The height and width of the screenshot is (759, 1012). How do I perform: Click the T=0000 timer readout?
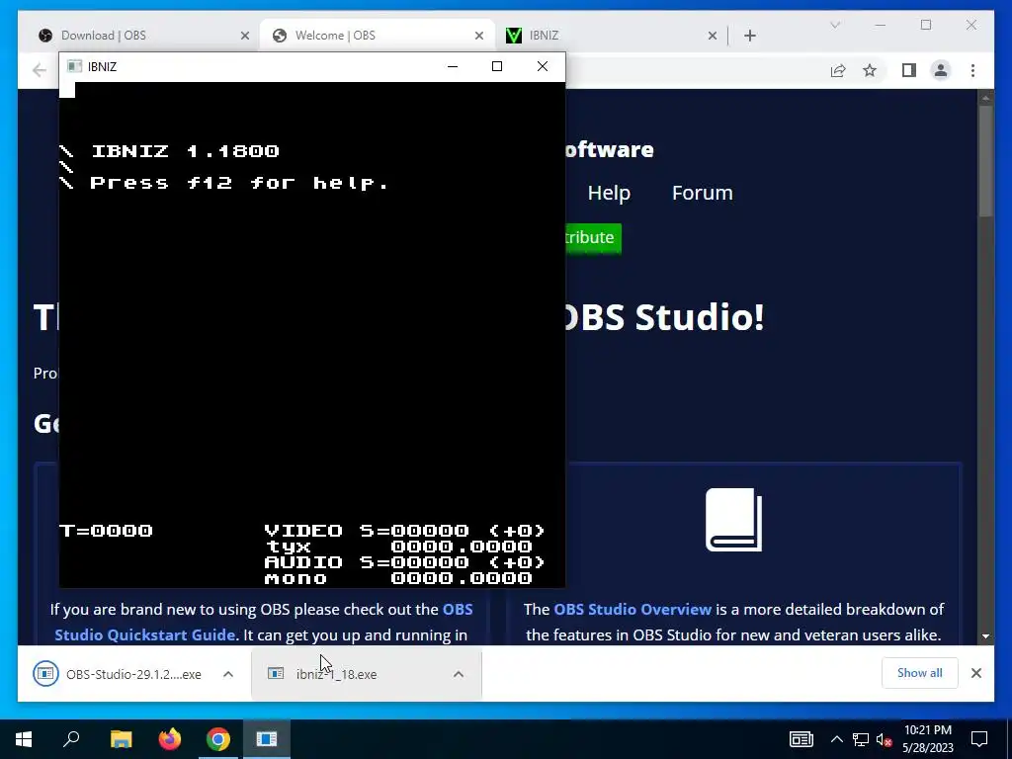click(106, 531)
